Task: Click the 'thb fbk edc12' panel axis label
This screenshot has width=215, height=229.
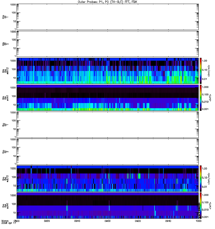Action: click(x=5, y=71)
